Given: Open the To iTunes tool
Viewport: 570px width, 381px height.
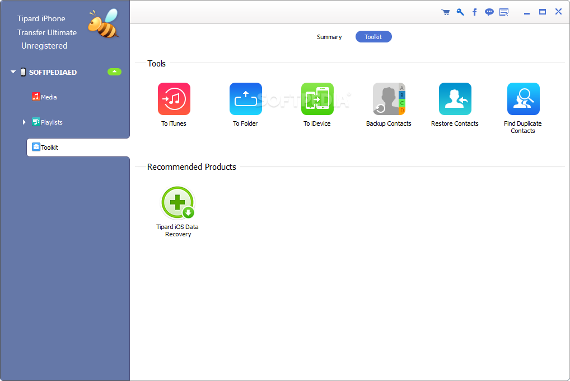Looking at the screenshot, I should pos(174,99).
